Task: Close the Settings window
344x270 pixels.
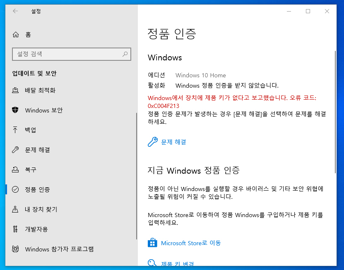Action: (x=327, y=11)
